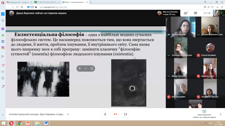Open a new browser tab
The height and width of the screenshot is (126, 225).
coord(91,2)
